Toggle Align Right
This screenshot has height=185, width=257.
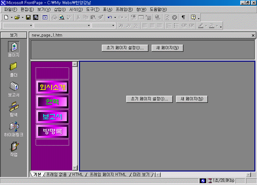coord(160,26)
